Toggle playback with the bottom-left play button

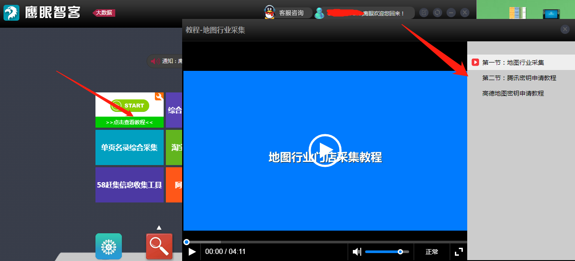tap(192, 252)
